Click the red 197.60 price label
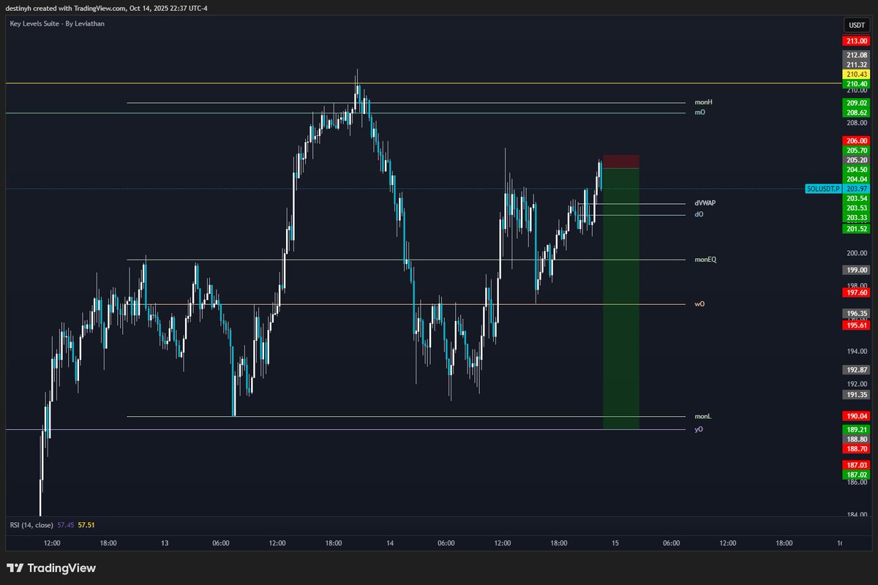Screen dimensions: 878x585 pyautogui.click(x=855, y=292)
